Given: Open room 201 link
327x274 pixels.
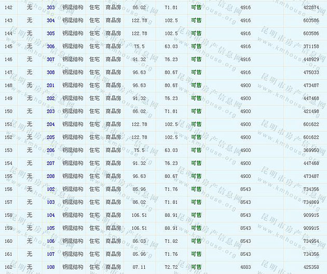Looking at the screenshot, I should coord(50,86).
